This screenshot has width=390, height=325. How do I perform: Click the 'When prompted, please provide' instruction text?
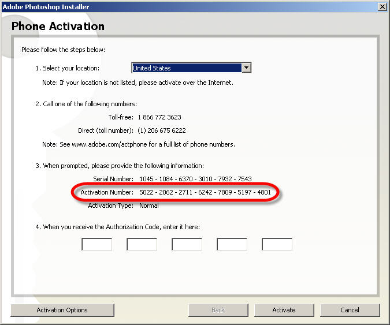(x=120, y=166)
